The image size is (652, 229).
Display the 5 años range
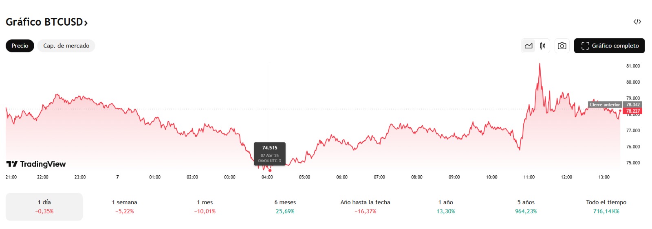point(526,207)
